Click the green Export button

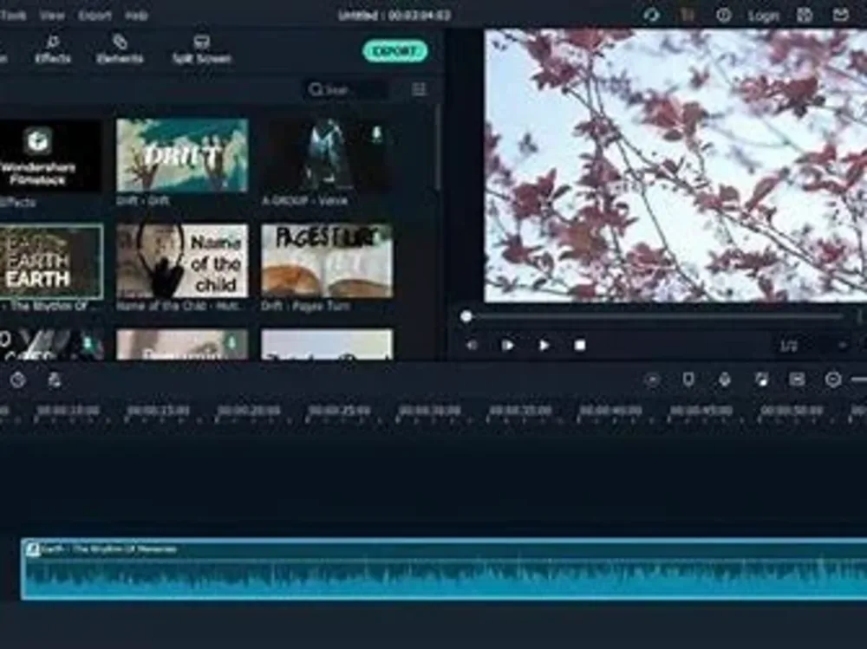pyautogui.click(x=397, y=52)
